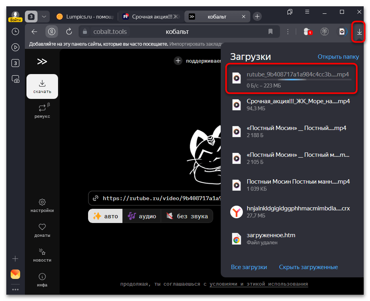Open the Постный Мосин 2 188 Б file
The image size is (370, 301).
[x=291, y=132]
